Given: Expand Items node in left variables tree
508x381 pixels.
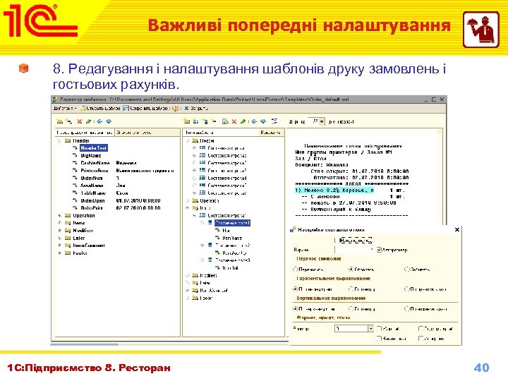Looking at the screenshot, I should pos(59,223).
